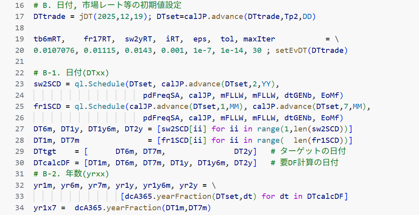This screenshot has width=419, height=215.
Task: Click DTcalcDF at end of line 33
Action: pyautogui.click(x=325, y=196)
